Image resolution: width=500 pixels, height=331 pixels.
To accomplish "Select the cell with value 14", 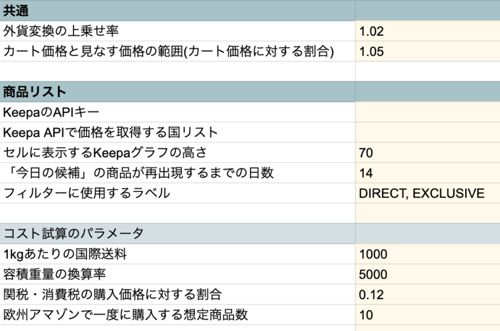I will (427, 173).
